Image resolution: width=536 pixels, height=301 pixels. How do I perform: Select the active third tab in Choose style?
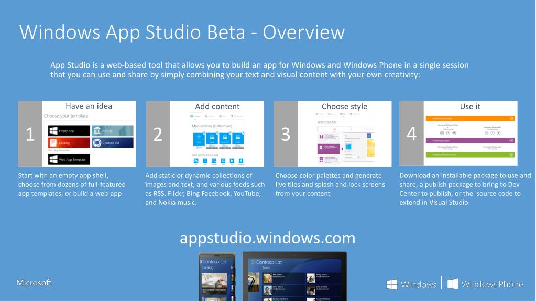coord(343,114)
